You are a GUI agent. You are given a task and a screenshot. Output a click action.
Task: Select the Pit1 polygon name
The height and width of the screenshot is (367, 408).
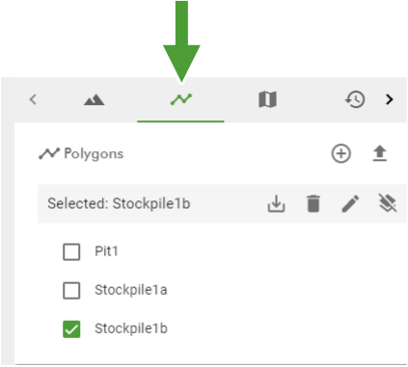point(106,250)
